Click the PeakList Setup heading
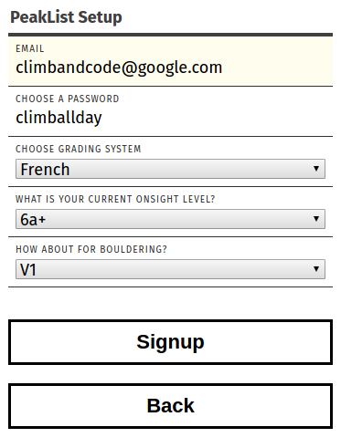 66,17
